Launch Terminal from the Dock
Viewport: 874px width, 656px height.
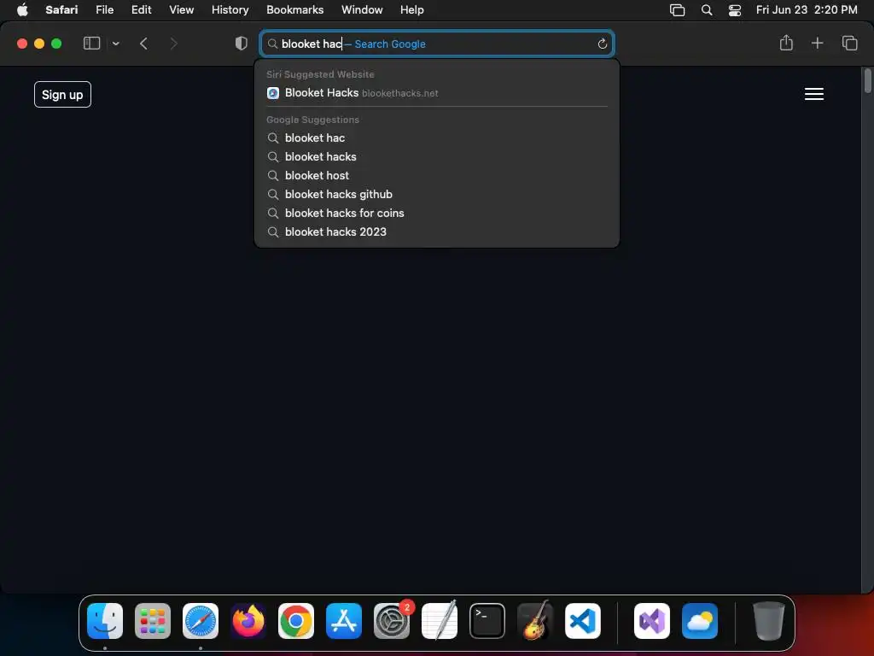(487, 621)
